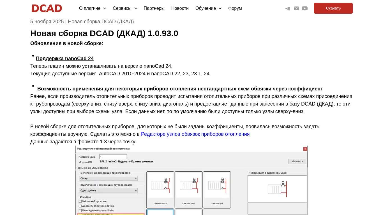The image size is (383, 215).
Task: Click the "Новая сборка DCAD (ДКАД) 1.0.93.0" title
Action: [104, 33]
